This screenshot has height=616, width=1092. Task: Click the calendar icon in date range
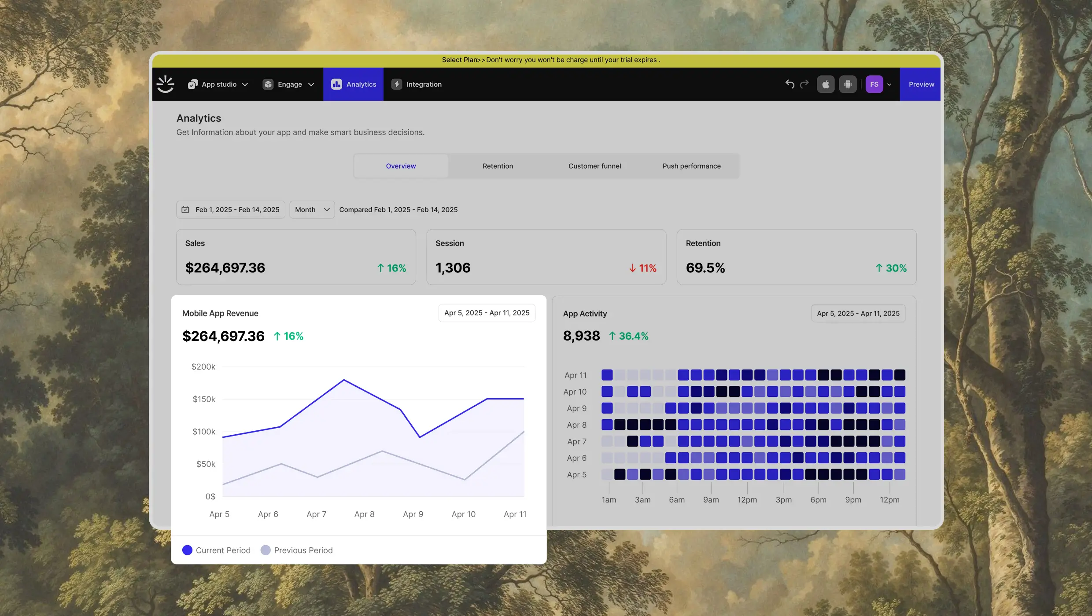185,210
